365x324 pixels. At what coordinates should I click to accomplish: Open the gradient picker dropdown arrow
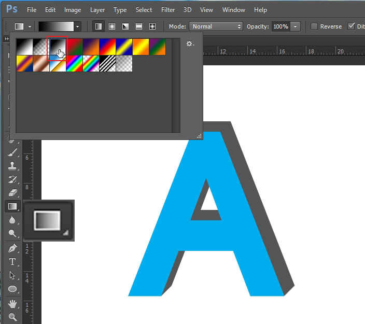tap(78, 26)
